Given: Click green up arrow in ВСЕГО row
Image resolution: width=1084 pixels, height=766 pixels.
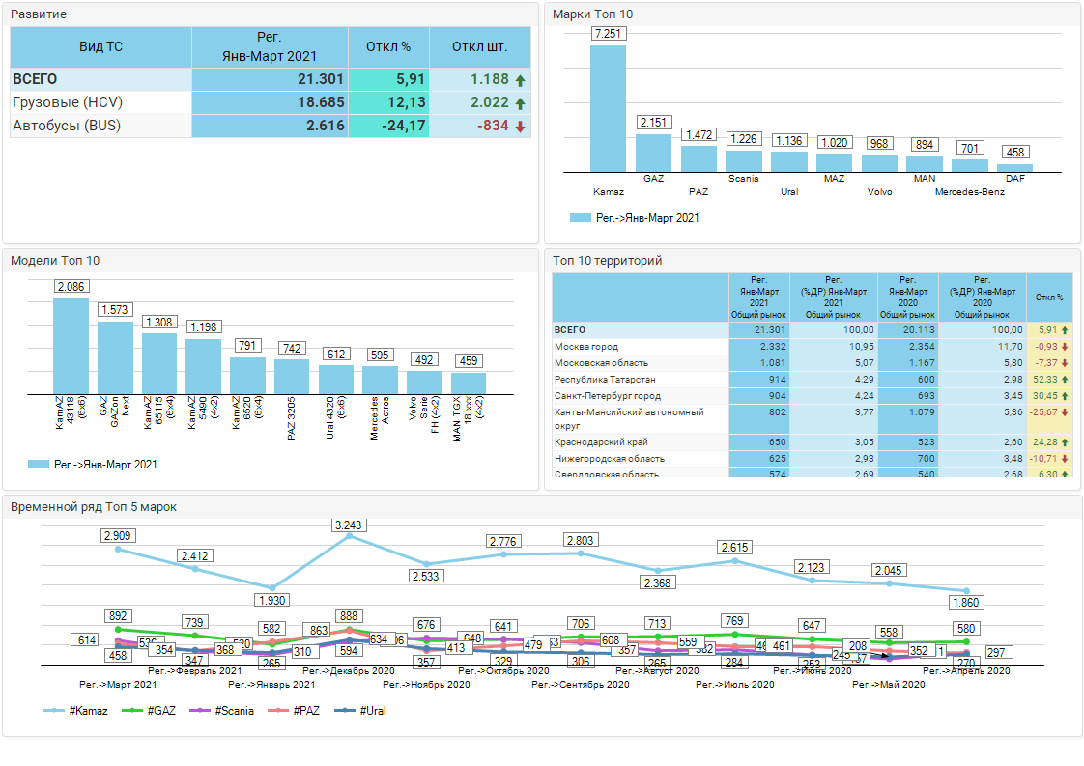Looking at the screenshot, I should click(520, 80).
